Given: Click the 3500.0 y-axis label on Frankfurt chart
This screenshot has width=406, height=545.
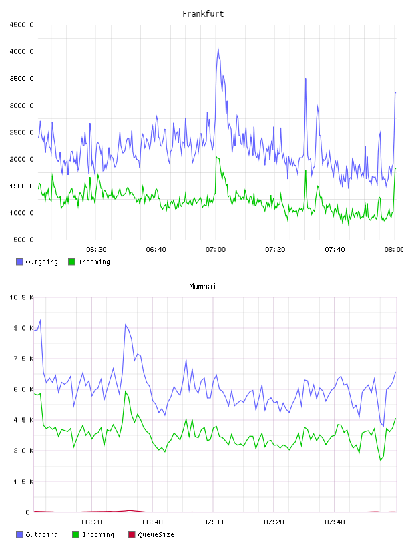Looking at the screenshot, I should point(22,79).
